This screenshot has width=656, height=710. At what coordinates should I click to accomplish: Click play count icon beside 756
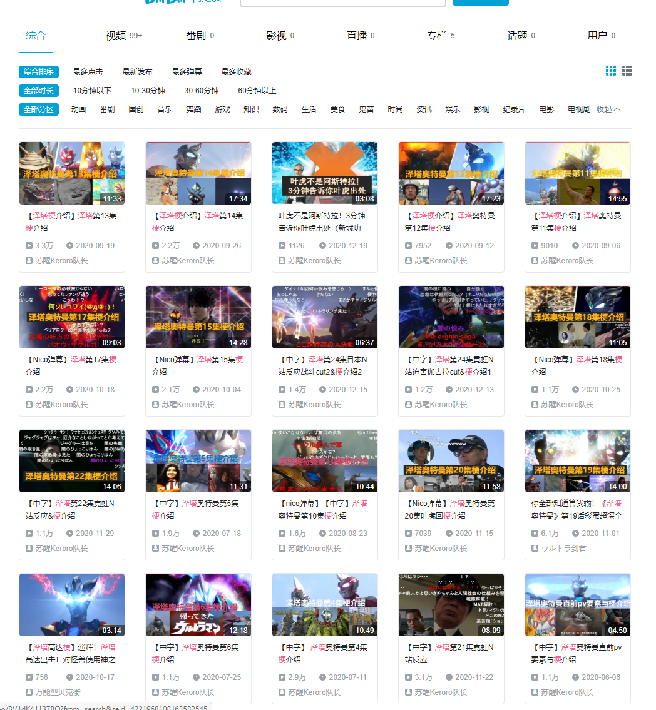[29, 677]
